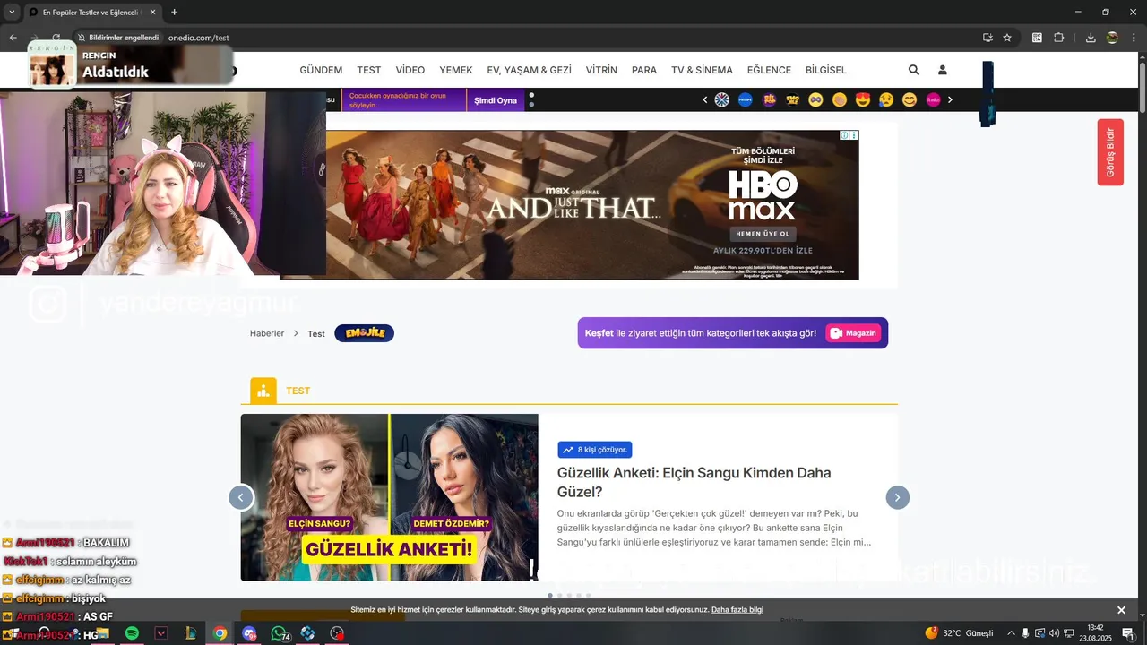Show next test slide with right arrow

point(898,497)
